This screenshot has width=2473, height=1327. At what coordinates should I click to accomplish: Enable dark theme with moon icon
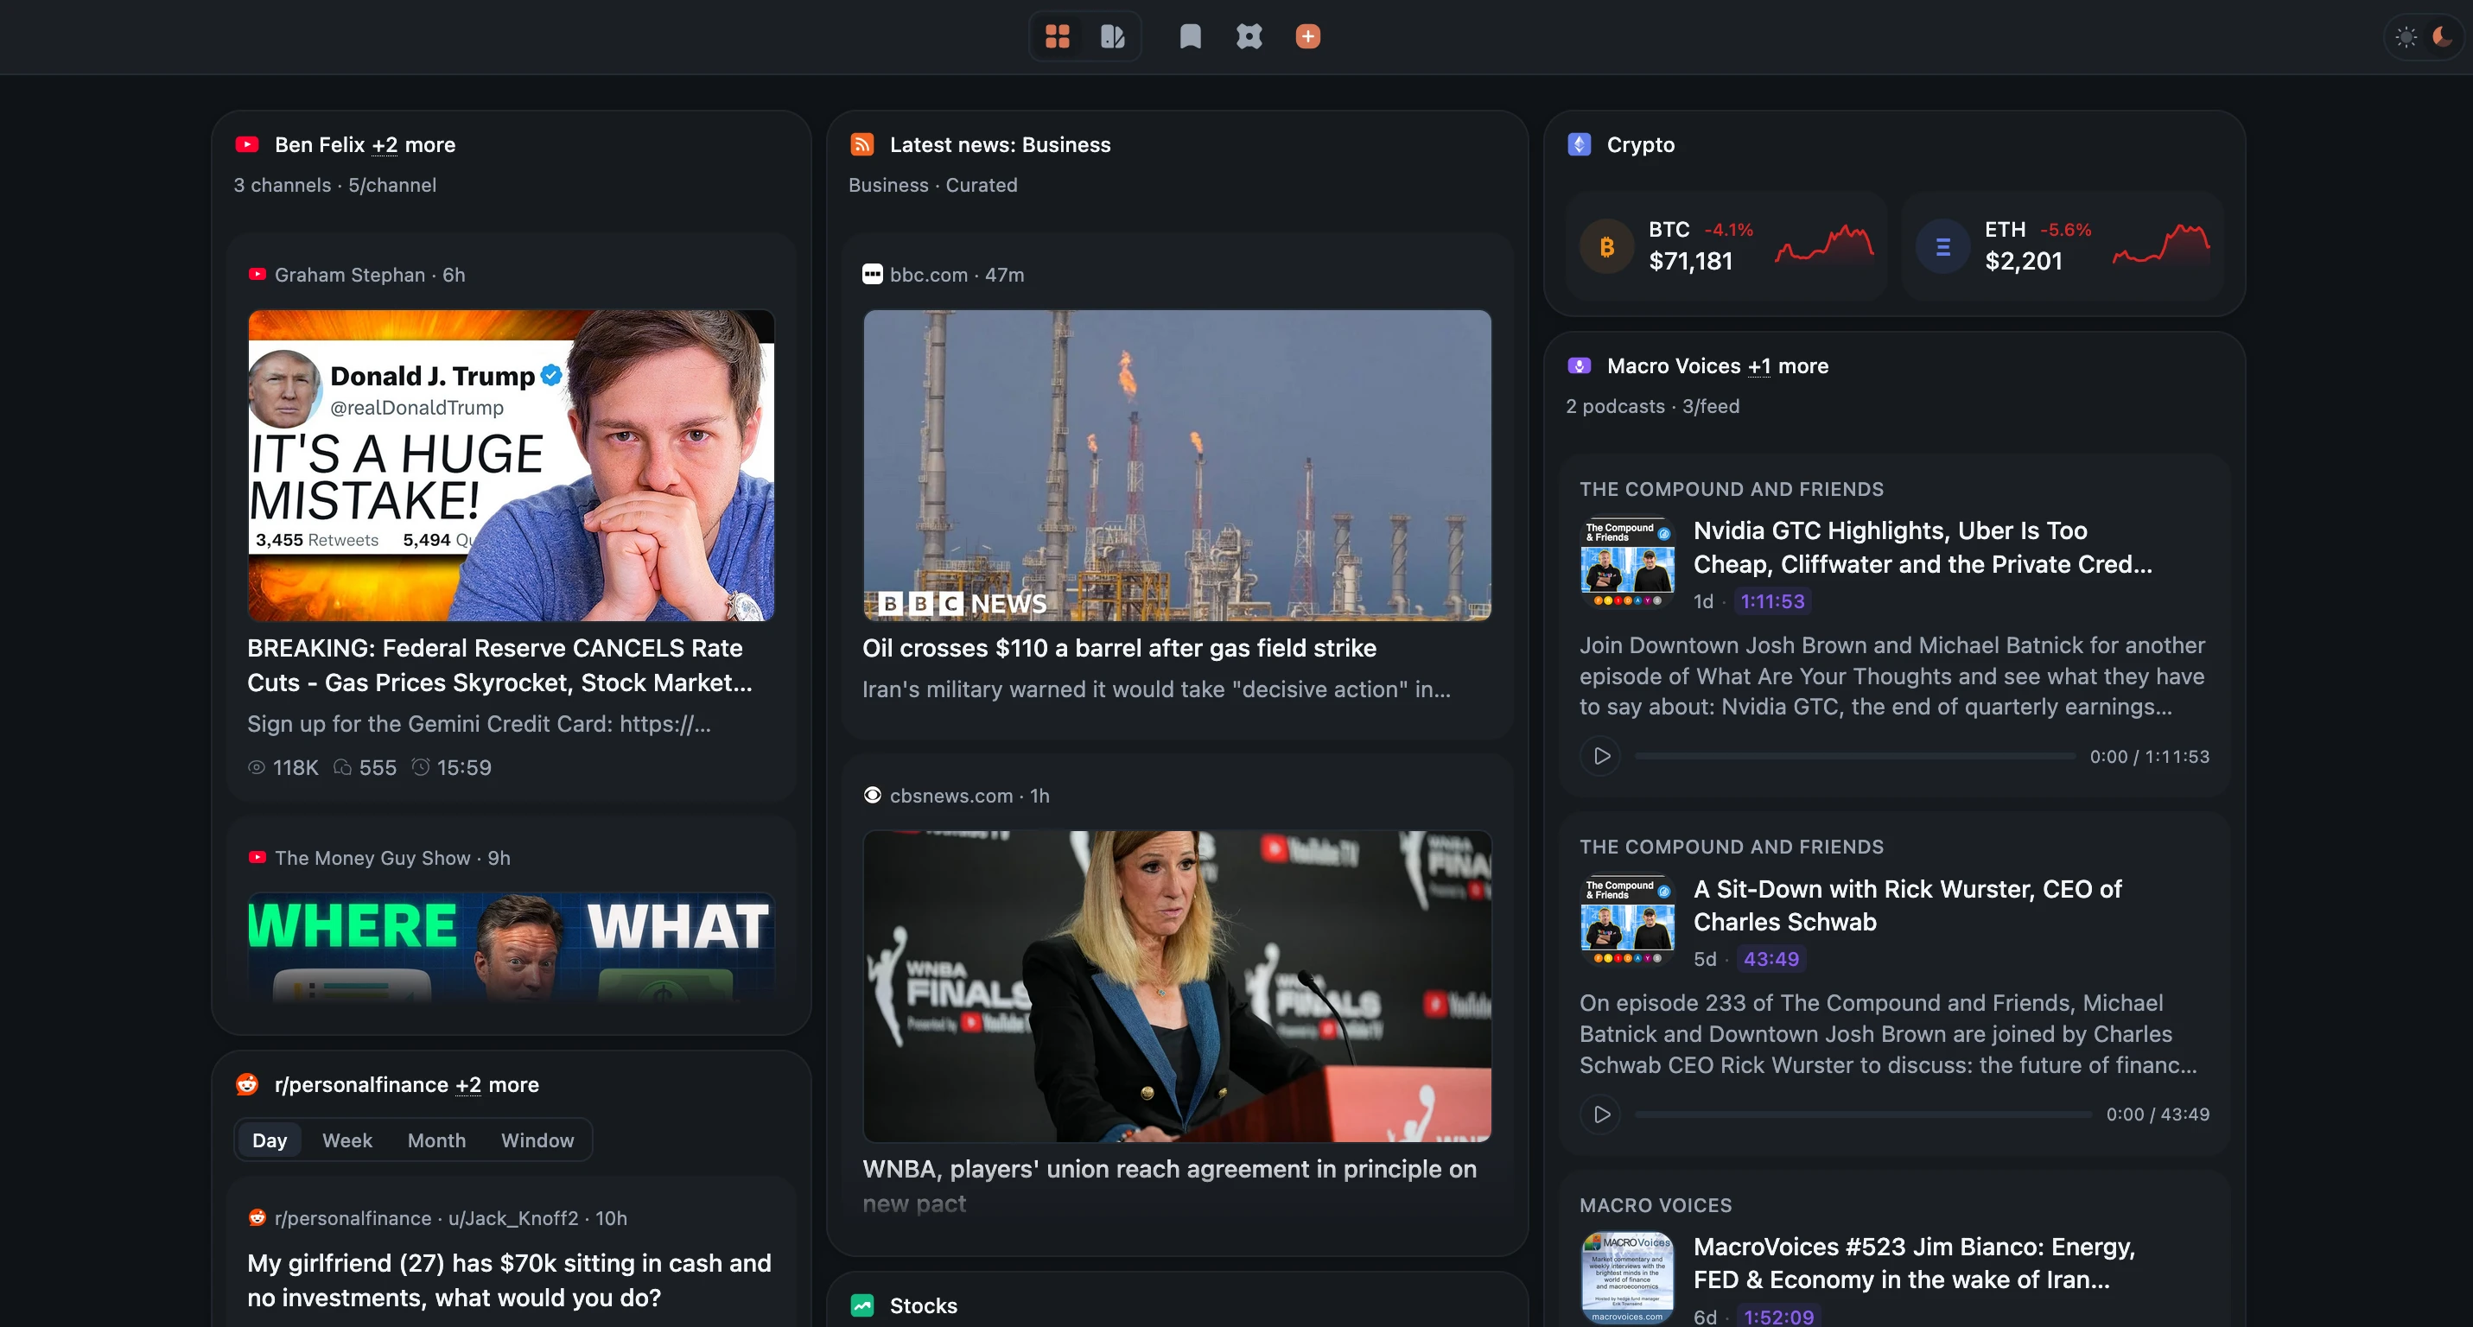click(2442, 37)
